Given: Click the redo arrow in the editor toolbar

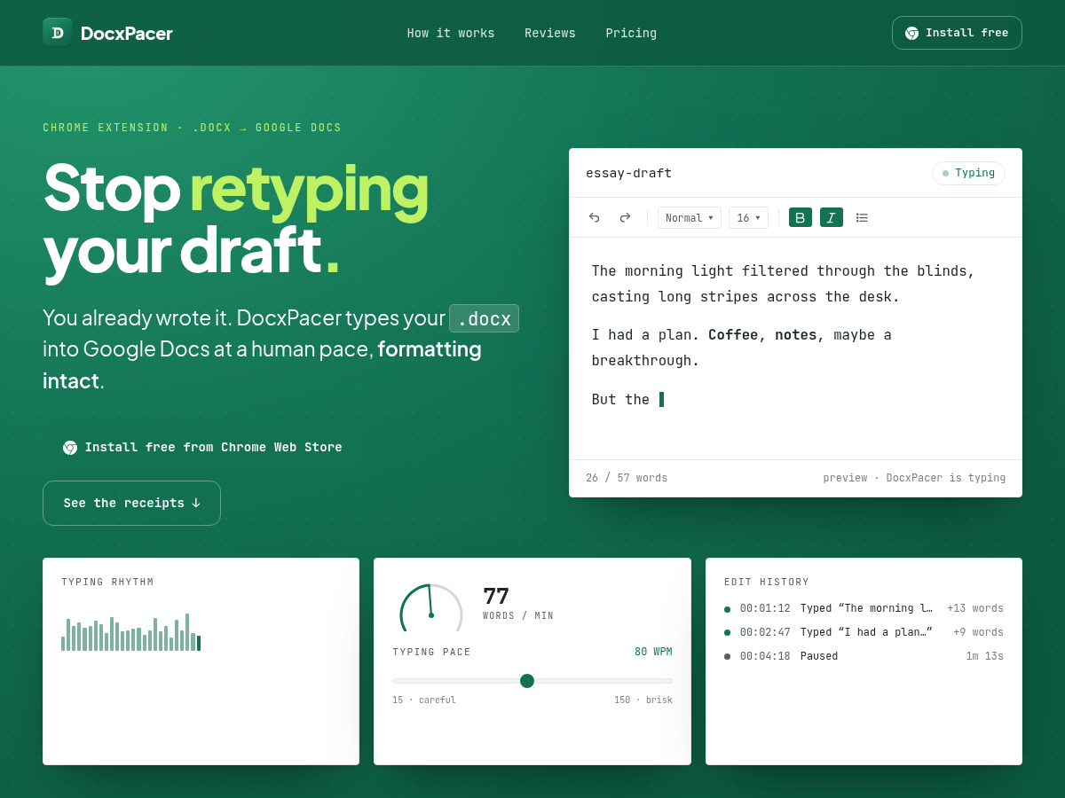Looking at the screenshot, I should point(625,217).
